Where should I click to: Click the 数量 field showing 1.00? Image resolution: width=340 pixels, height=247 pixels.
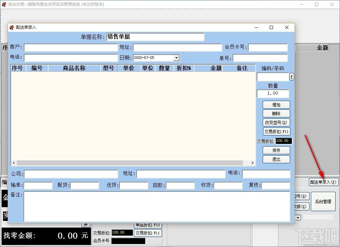tap(273, 93)
